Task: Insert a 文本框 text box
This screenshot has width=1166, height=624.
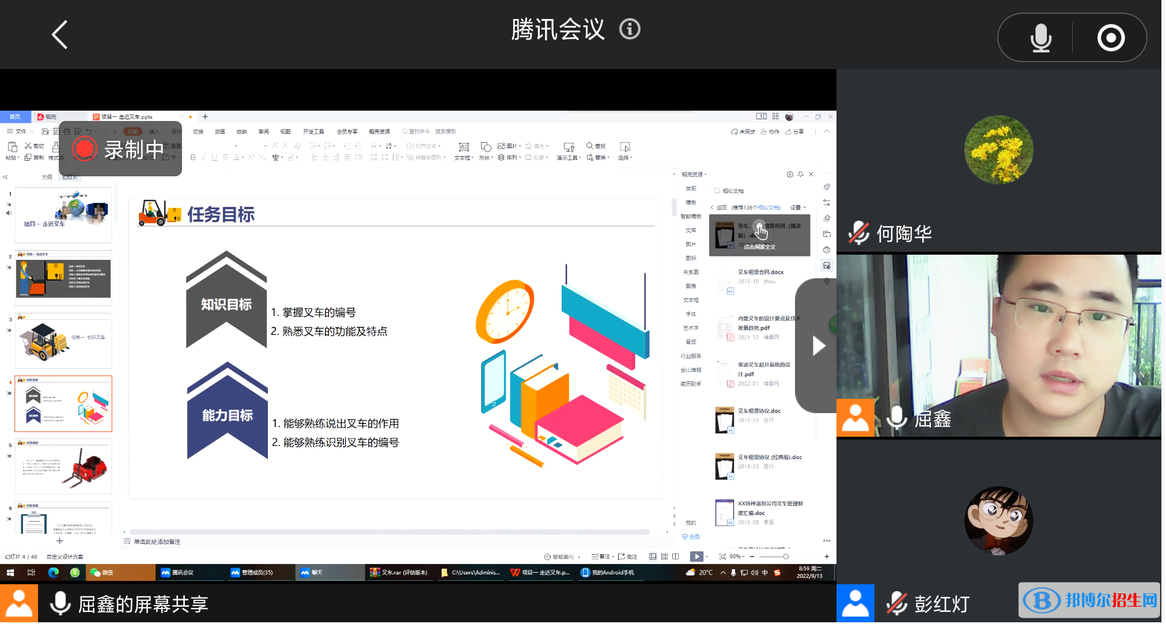Action: (x=464, y=151)
